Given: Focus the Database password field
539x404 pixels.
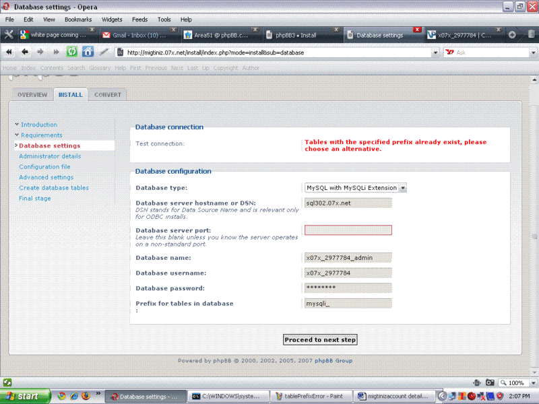Looking at the screenshot, I should 348,288.
